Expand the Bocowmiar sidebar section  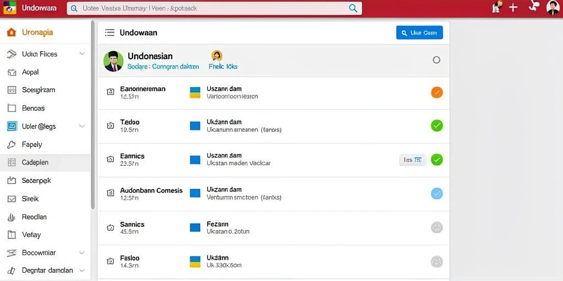pyautogui.click(x=82, y=252)
